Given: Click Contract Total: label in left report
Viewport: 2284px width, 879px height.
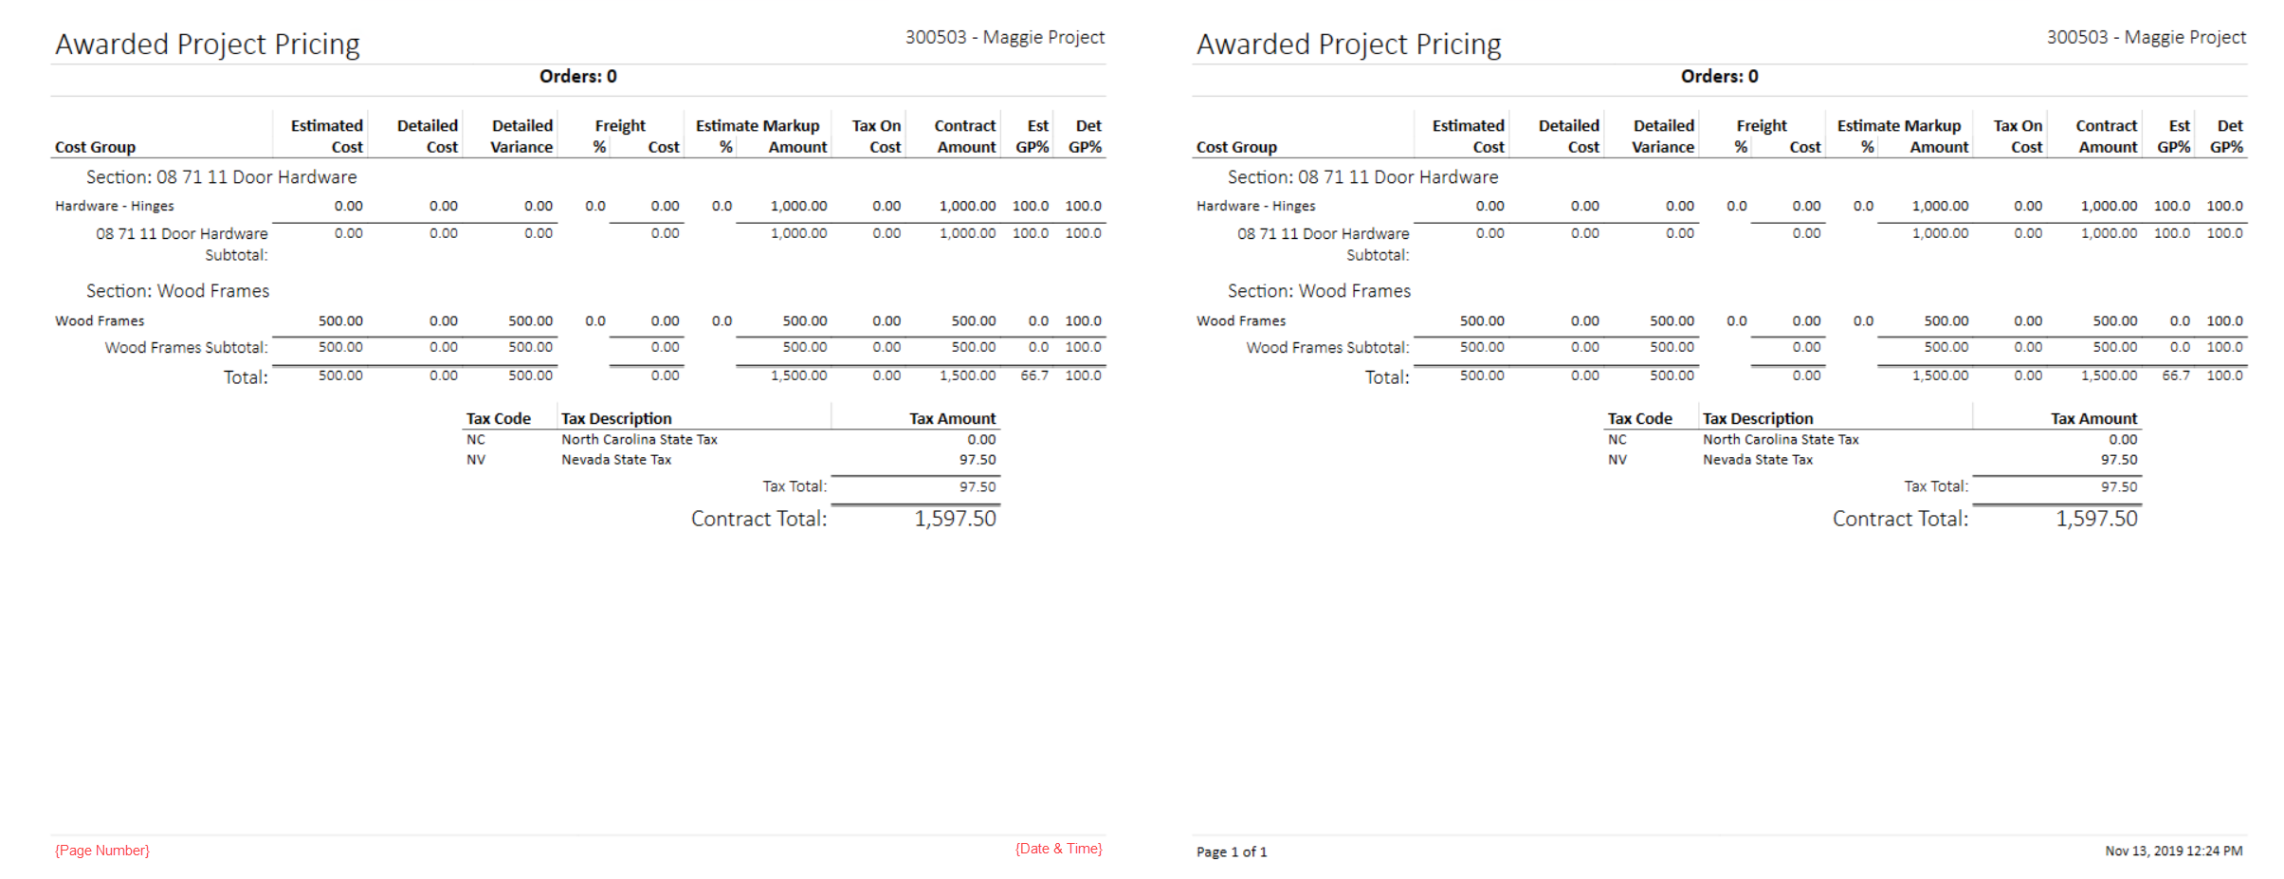Looking at the screenshot, I should click(x=759, y=519).
